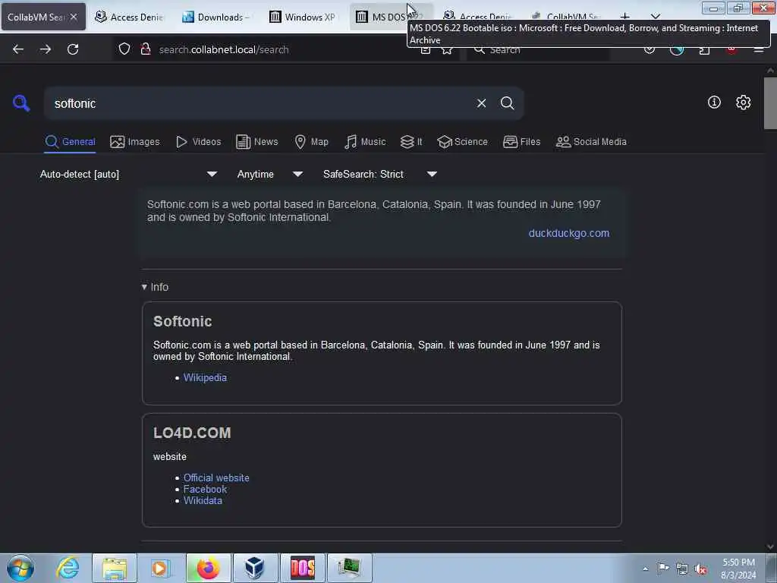Show the taskbar clock and date
This screenshot has height=583, width=777.
pos(738,569)
